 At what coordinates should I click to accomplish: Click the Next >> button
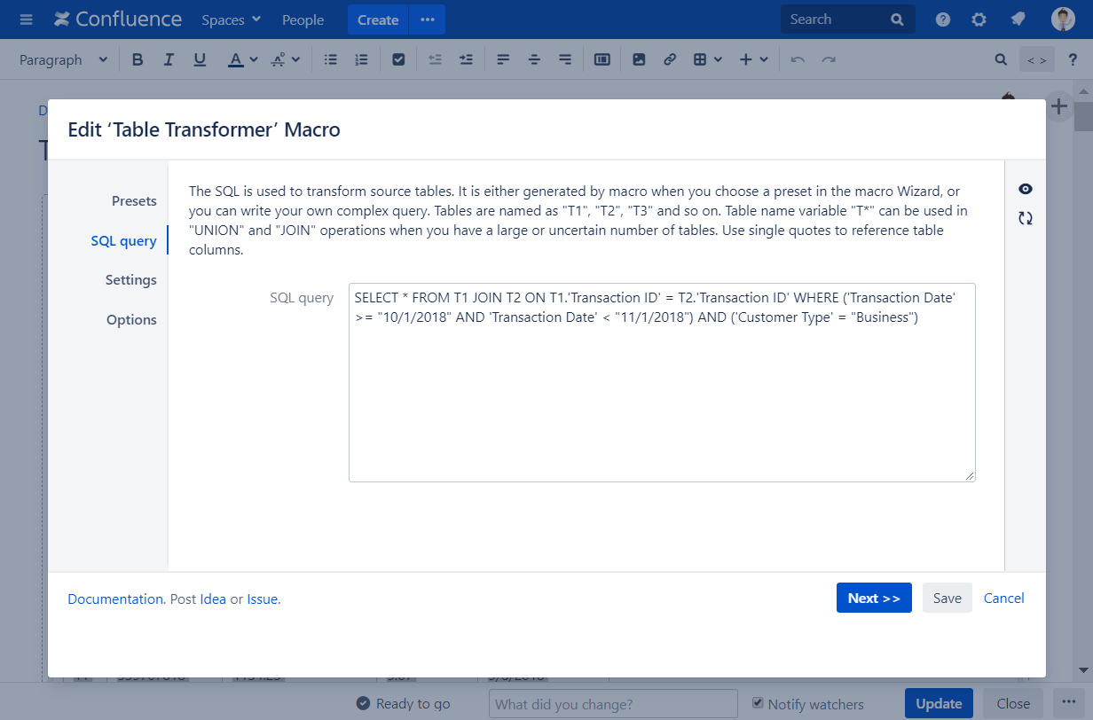click(874, 599)
